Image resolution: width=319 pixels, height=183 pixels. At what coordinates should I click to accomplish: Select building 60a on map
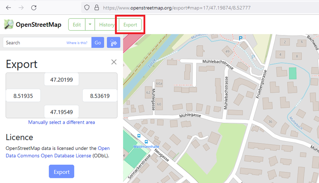[x=159, y=83]
